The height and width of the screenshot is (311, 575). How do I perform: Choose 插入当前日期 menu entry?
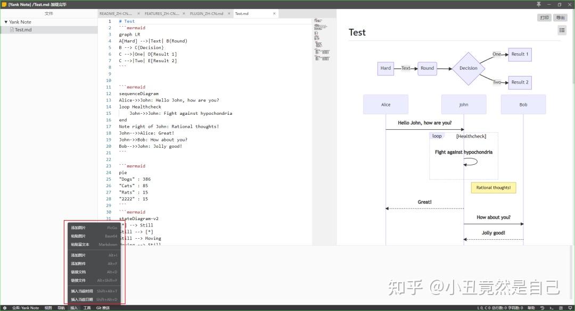pyautogui.click(x=94, y=300)
